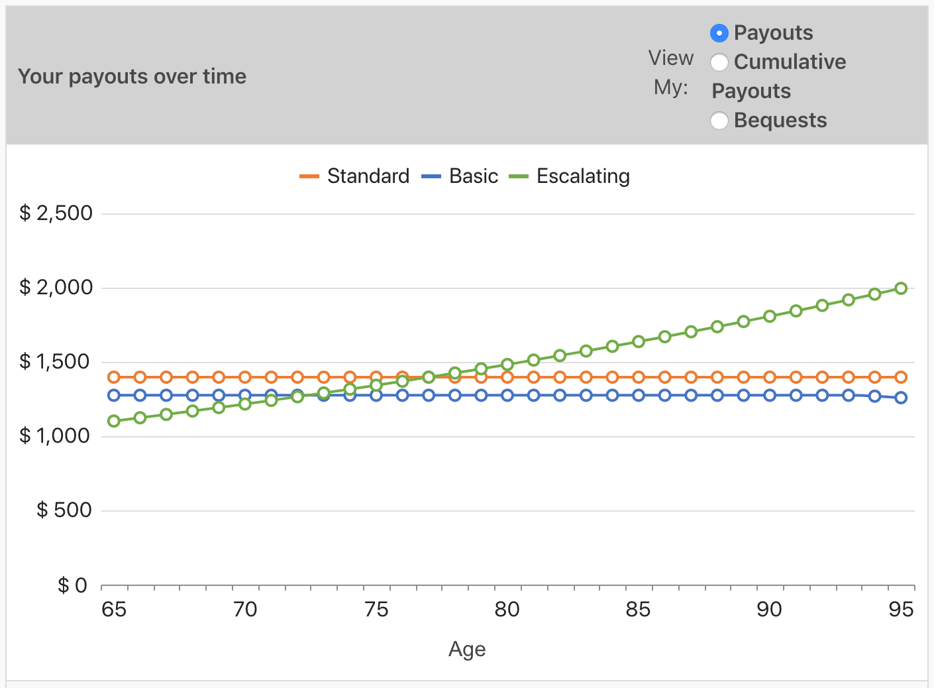Click the Escalating data point at age 80
This screenshot has height=688, width=934.
507,365
